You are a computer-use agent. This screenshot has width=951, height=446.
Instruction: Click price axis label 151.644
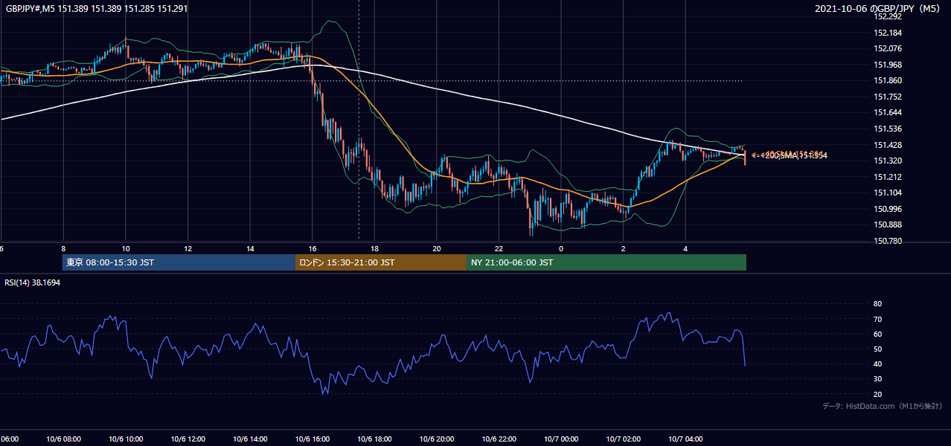pyautogui.click(x=888, y=113)
